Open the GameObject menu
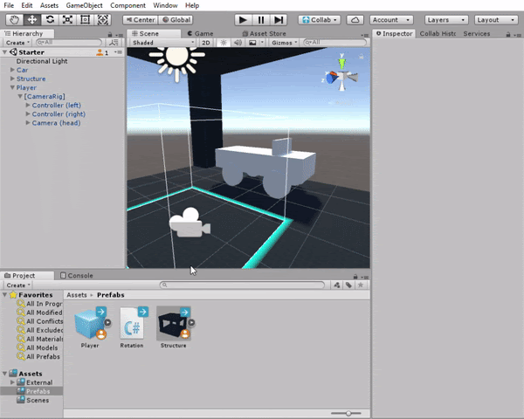This screenshot has width=524, height=419. coord(84,5)
